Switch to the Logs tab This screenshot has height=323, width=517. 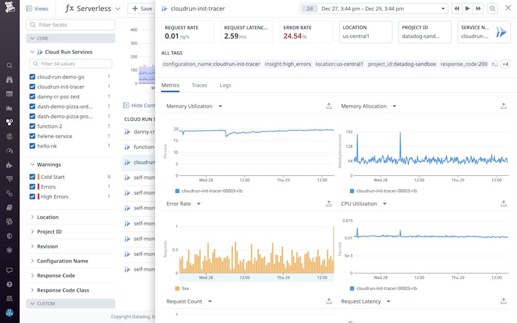(225, 85)
